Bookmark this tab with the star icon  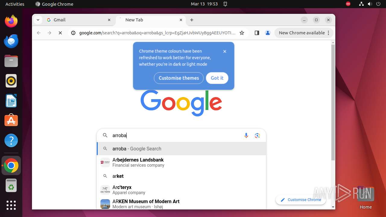242,33
